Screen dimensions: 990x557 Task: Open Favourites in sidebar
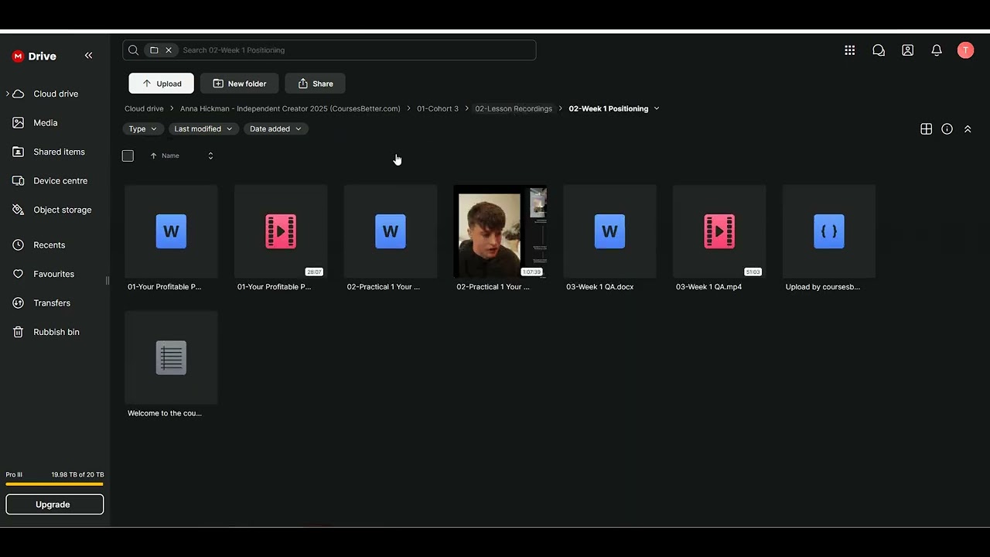point(53,274)
